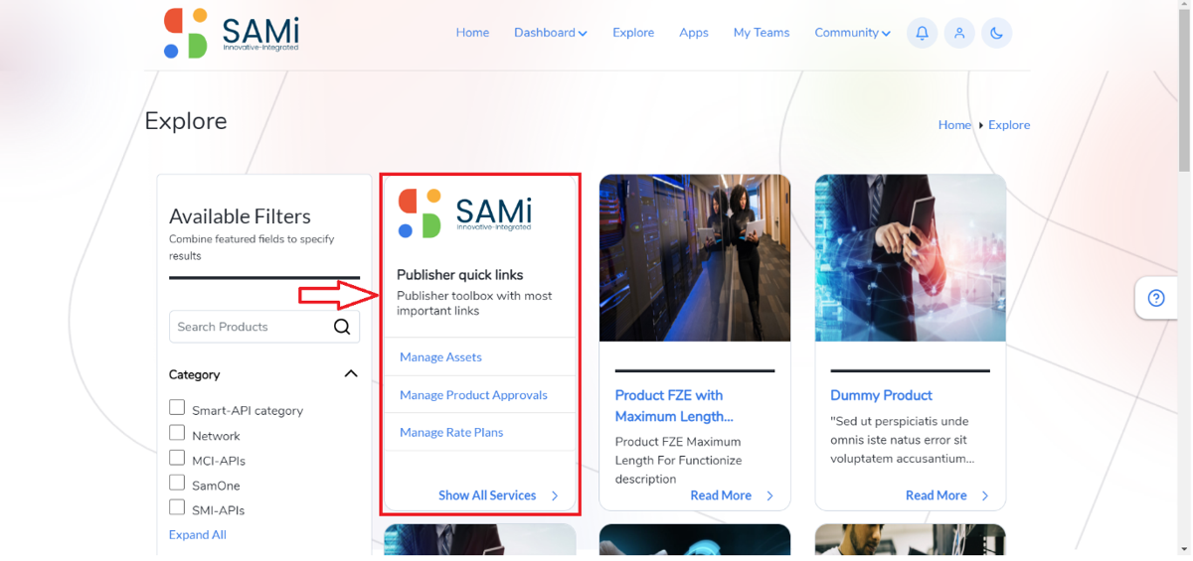This screenshot has height=561, width=1193.
Task: Open the Product FZE with Maximum Length title
Action: pos(674,406)
